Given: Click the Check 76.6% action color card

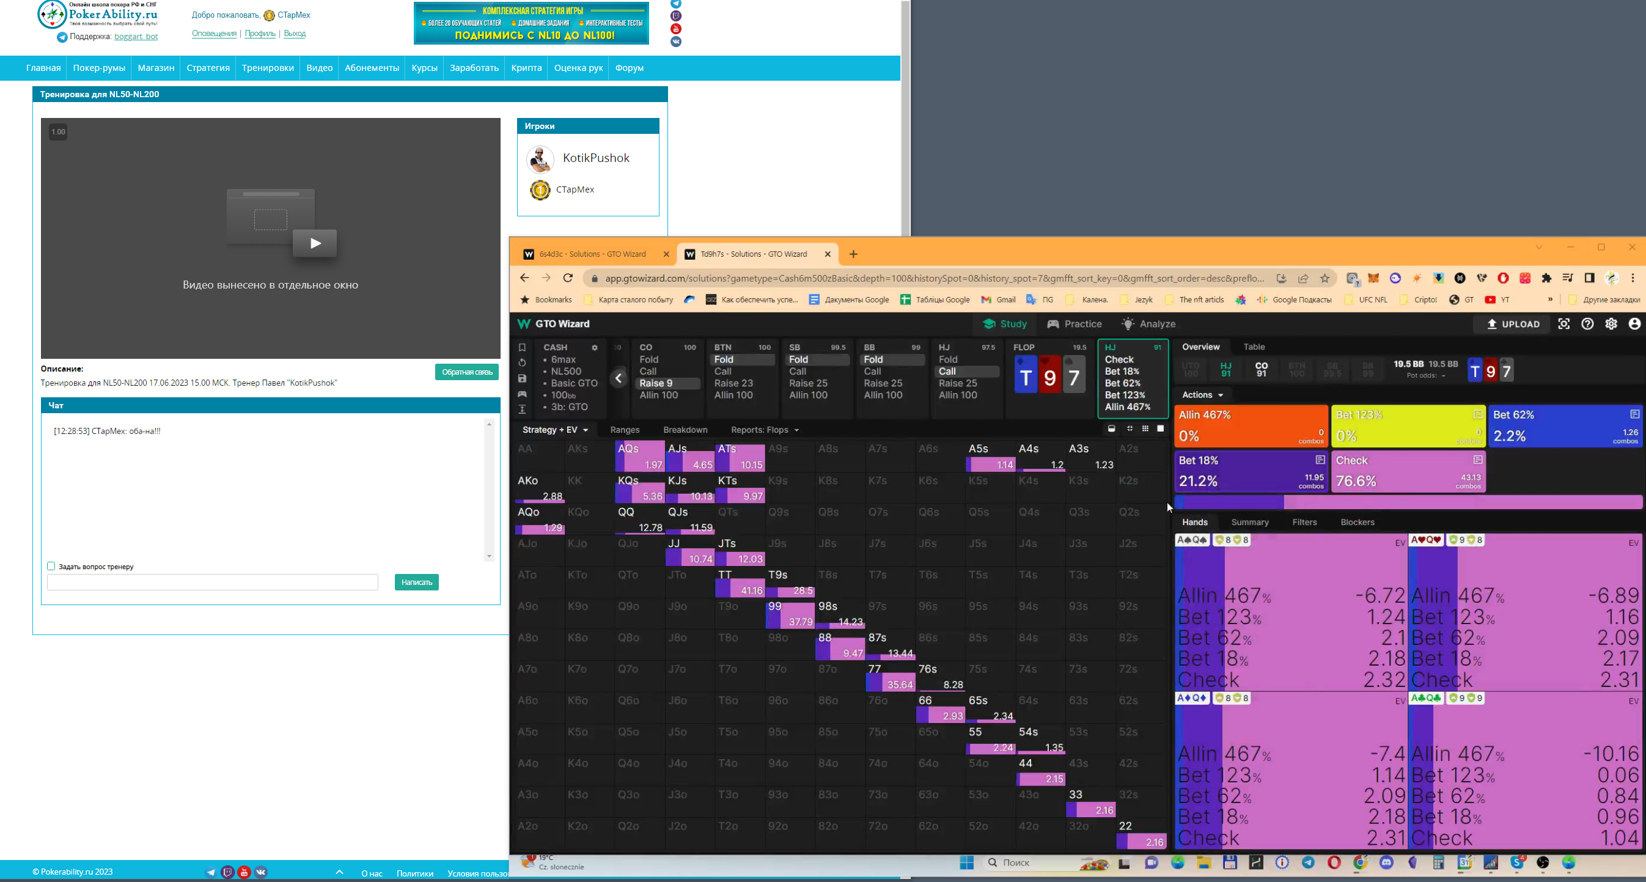Looking at the screenshot, I should pyautogui.click(x=1408, y=472).
